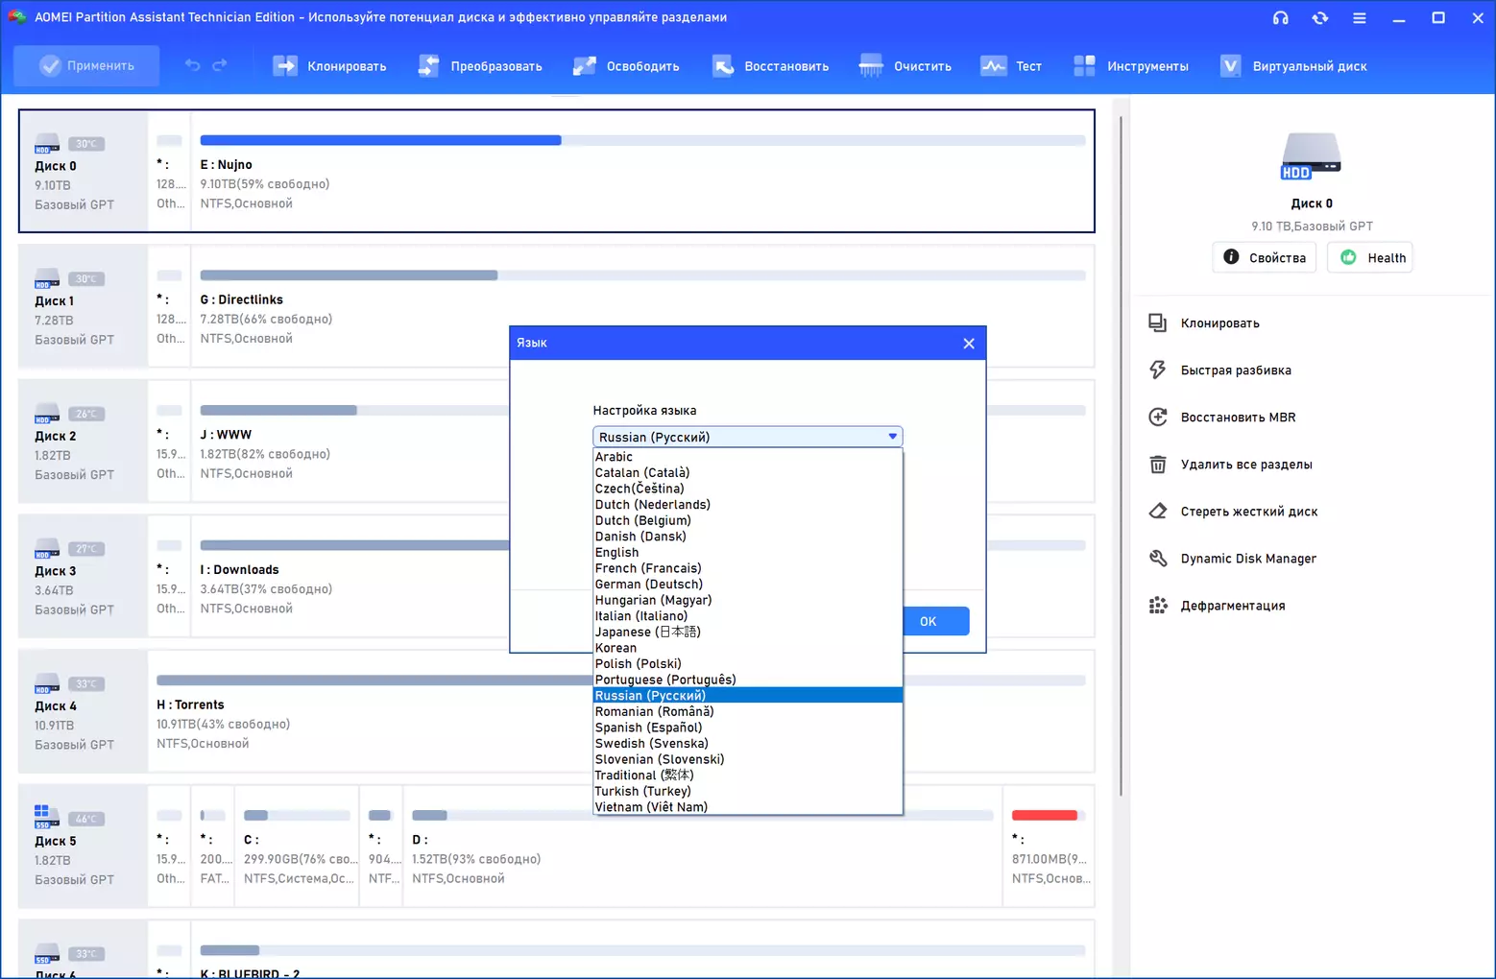Click the Virtual disk (Виртуальный диск) icon
This screenshot has width=1496, height=979.
(1230, 66)
